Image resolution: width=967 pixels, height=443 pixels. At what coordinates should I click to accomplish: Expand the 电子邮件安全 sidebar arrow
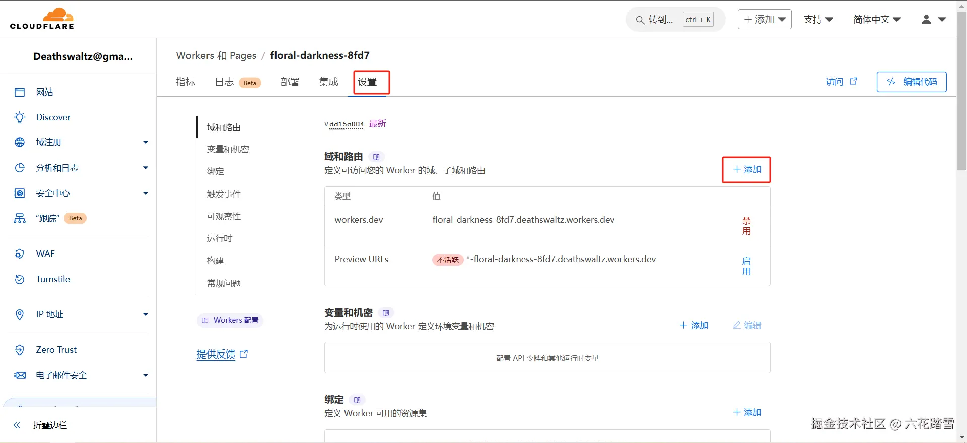point(146,375)
